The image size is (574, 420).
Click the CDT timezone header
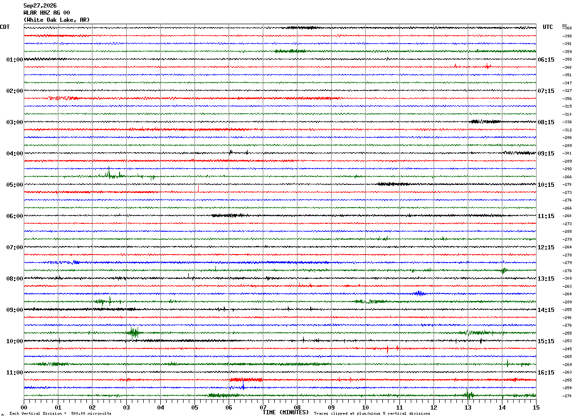(x=5, y=27)
